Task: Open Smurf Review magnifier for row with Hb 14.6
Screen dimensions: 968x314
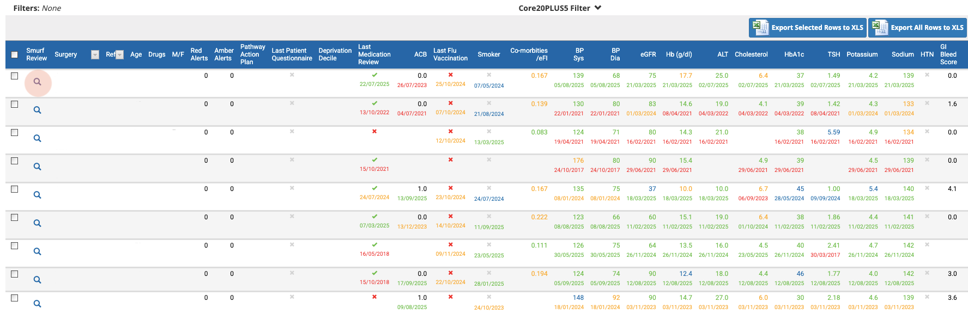Action: [x=37, y=110]
